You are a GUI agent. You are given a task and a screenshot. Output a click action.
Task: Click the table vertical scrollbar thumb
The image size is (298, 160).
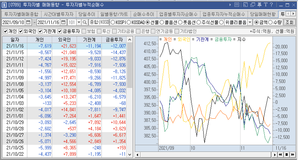(x=129, y=65)
